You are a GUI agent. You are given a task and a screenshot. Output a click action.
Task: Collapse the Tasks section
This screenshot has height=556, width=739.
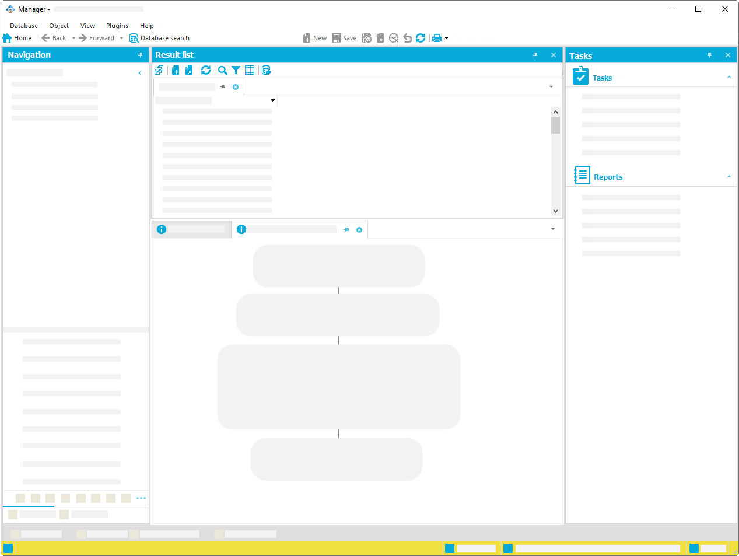click(x=729, y=77)
